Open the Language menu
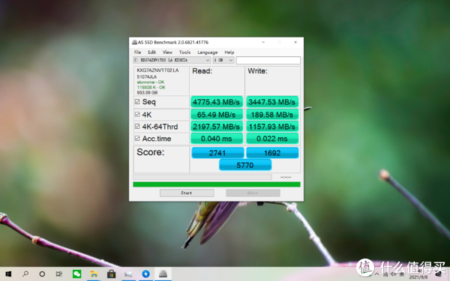This screenshot has width=450, height=281. 208,52
